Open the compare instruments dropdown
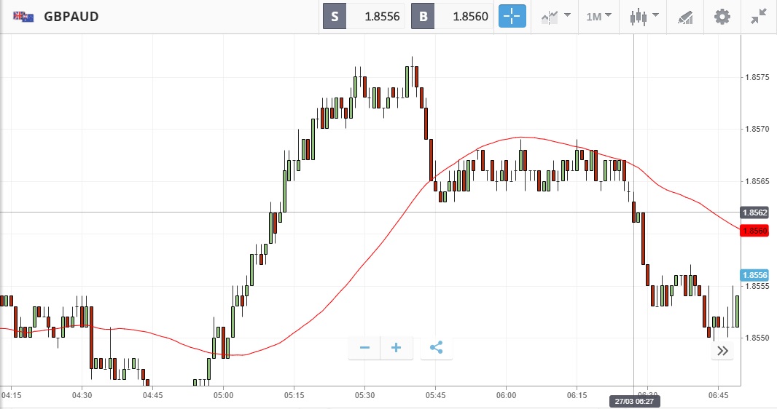 (x=555, y=16)
